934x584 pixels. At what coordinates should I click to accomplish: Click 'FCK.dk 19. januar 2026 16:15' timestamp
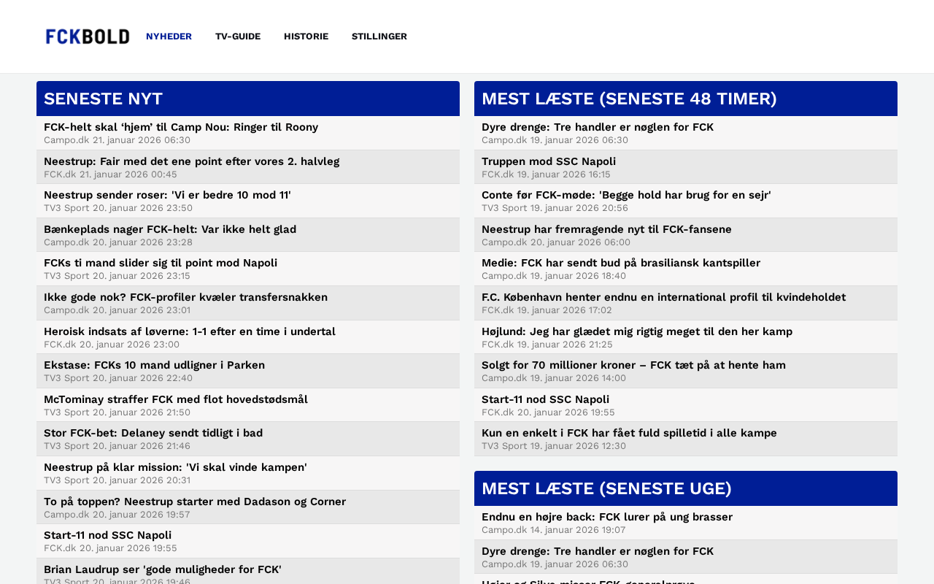tap(546, 174)
